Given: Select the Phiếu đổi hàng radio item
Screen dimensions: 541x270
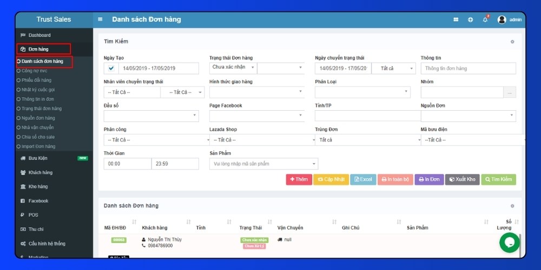Looking at the screenshot, I should pos(34,80).
